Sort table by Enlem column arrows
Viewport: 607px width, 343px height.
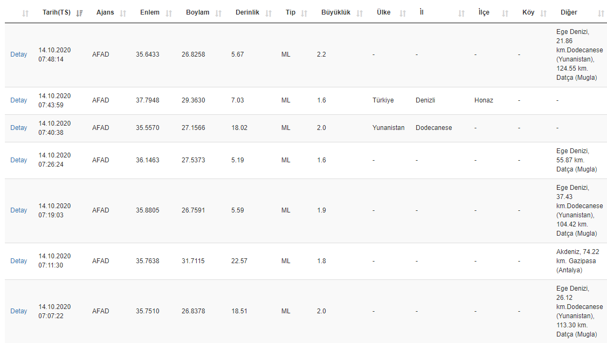169,13
